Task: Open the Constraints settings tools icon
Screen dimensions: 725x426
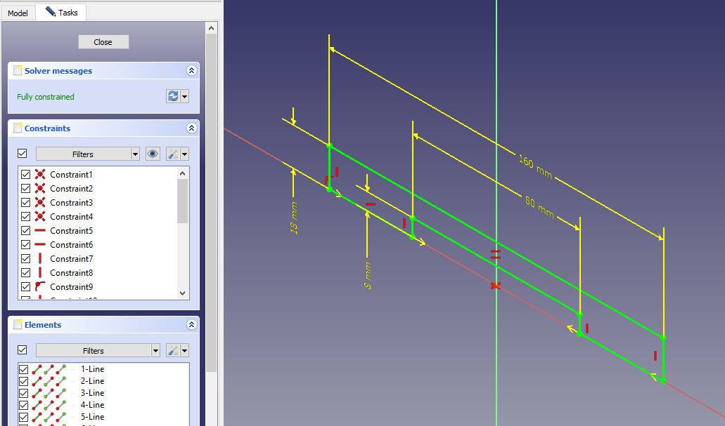Action: [x=173, y=154]
